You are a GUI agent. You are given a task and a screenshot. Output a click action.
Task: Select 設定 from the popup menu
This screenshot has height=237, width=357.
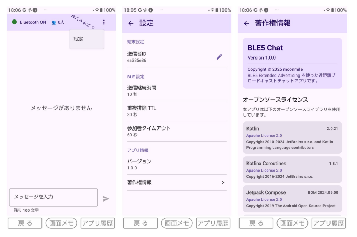coord(78,39)
